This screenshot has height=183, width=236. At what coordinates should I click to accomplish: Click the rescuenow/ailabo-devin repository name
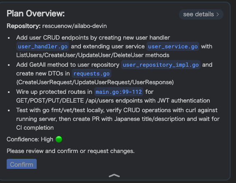(x=75, y=26)
